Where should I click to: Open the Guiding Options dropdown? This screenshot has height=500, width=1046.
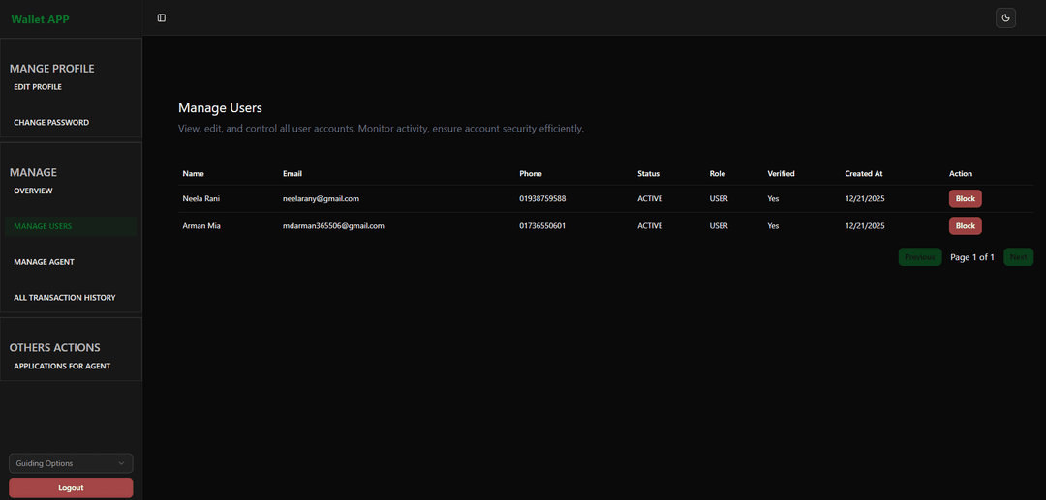tap(71, 463)
